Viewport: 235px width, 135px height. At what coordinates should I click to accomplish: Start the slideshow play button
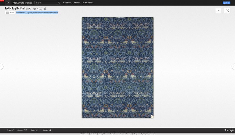point(218,10)
